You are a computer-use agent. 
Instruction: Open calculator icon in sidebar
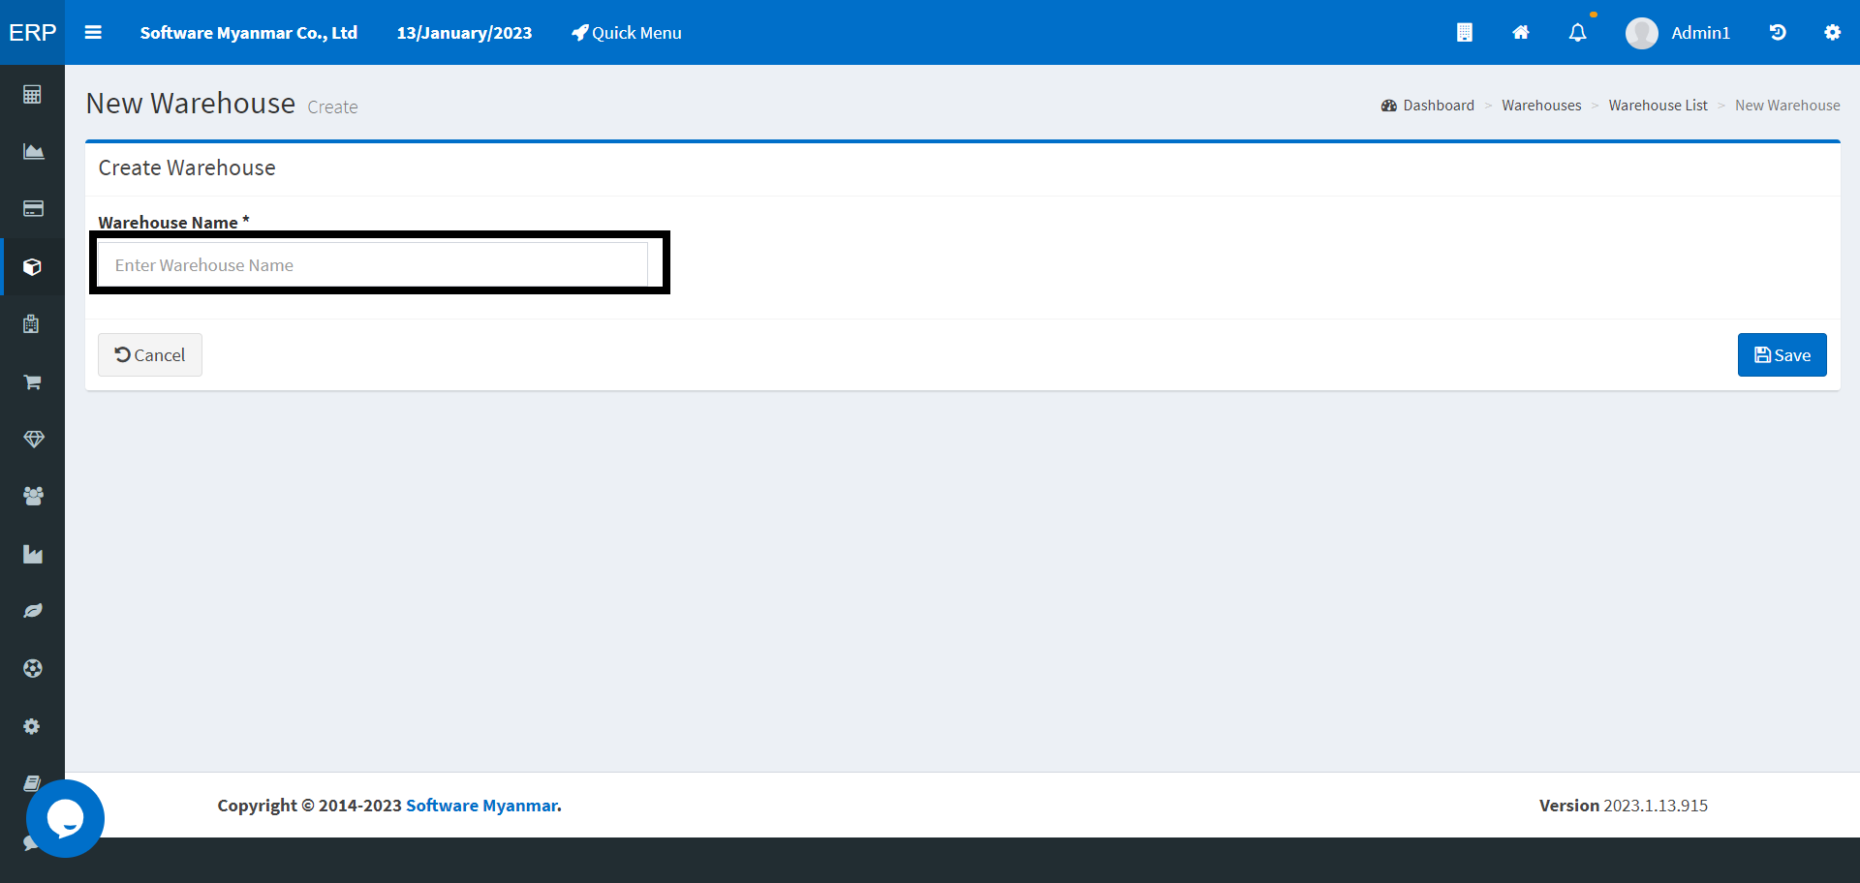(32, 94)
